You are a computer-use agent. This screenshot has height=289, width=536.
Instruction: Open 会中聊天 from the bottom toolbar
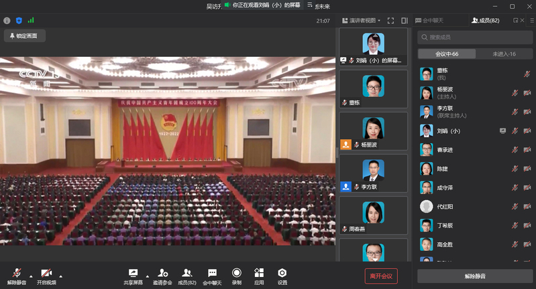[x=212, y=273]
